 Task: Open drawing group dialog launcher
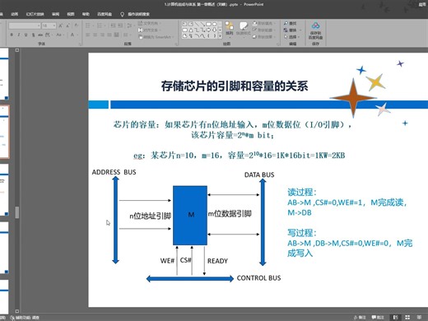click(278, 44)
